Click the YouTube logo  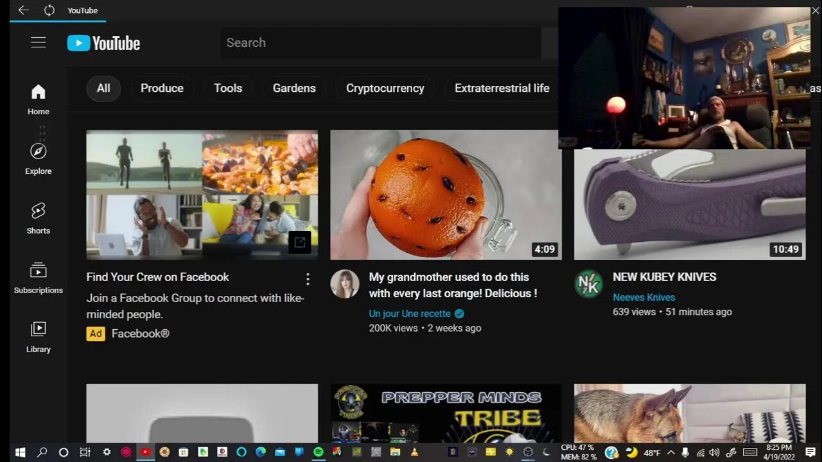[103, 43]
